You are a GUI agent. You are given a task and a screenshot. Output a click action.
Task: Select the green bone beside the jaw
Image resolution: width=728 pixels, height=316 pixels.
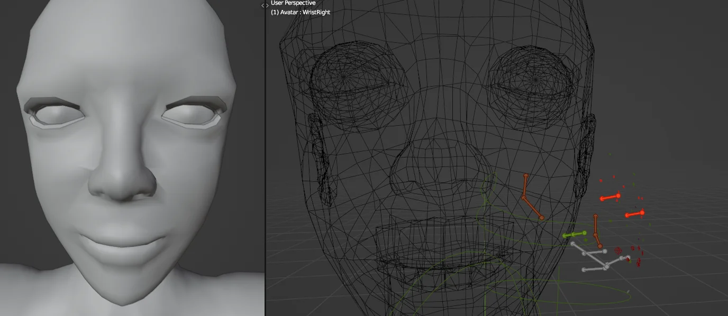click(x=575, y=234)
